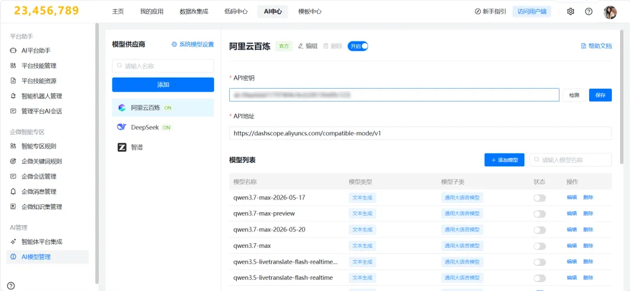Screen dimensions: 630x291
Task: Toggle status switch for qwen3.7-max-2026-05-20
Action: pos(540,230)
